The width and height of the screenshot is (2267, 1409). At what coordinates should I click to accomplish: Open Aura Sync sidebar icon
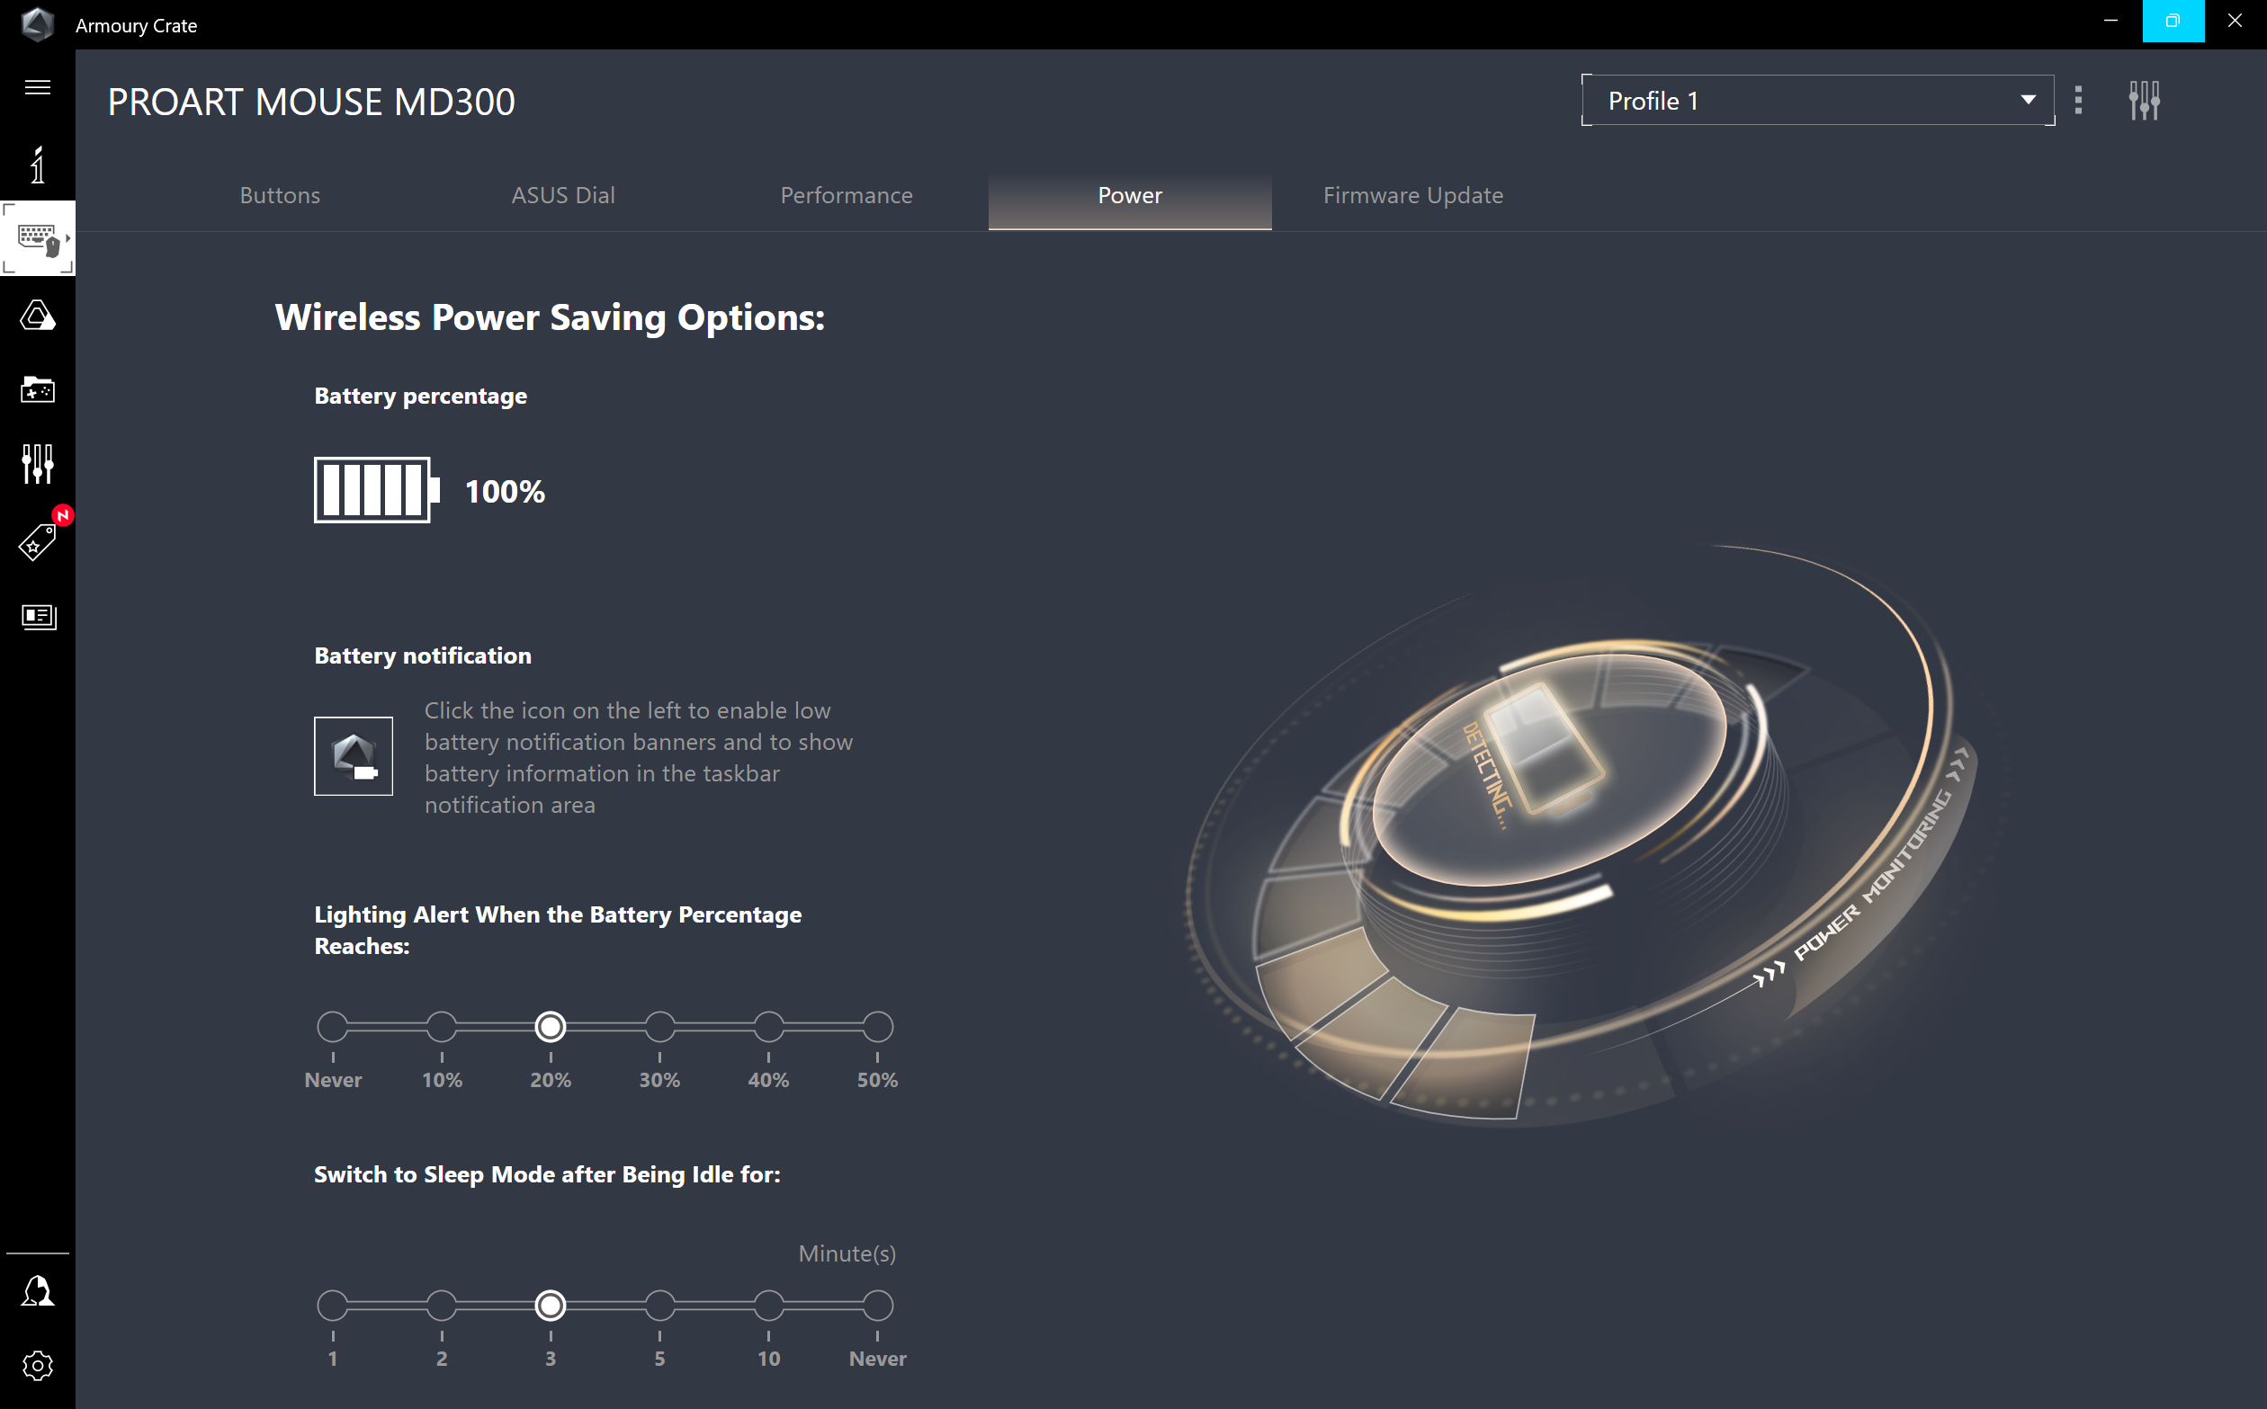pos(37,316)
